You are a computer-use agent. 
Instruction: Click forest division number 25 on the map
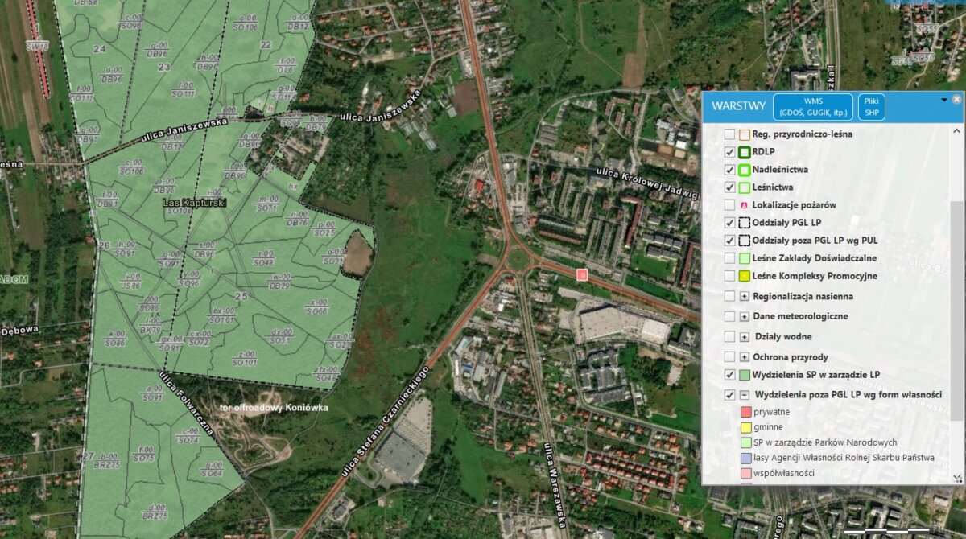[241, 297]
